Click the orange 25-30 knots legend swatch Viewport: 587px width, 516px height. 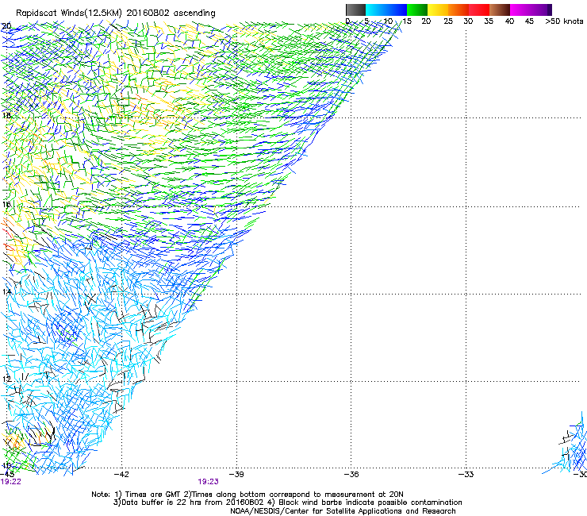(x=458, y=10)
